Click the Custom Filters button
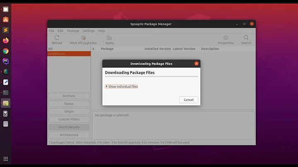 tap(69, 119)
